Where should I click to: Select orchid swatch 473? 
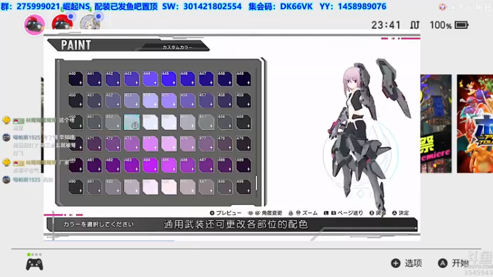point(131,143)
